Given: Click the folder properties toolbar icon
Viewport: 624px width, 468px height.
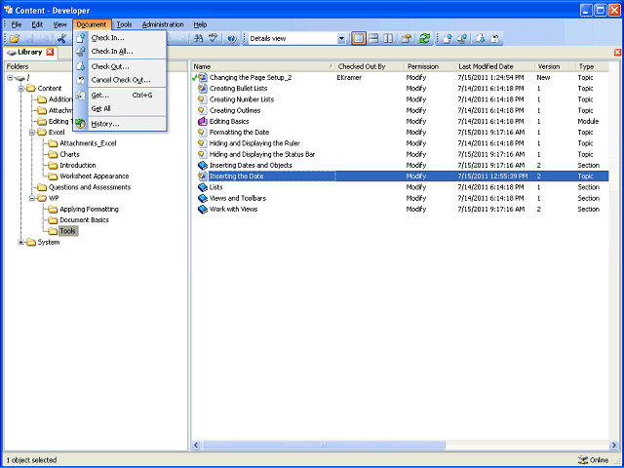Looking at the screenshot, I should 406,39.
